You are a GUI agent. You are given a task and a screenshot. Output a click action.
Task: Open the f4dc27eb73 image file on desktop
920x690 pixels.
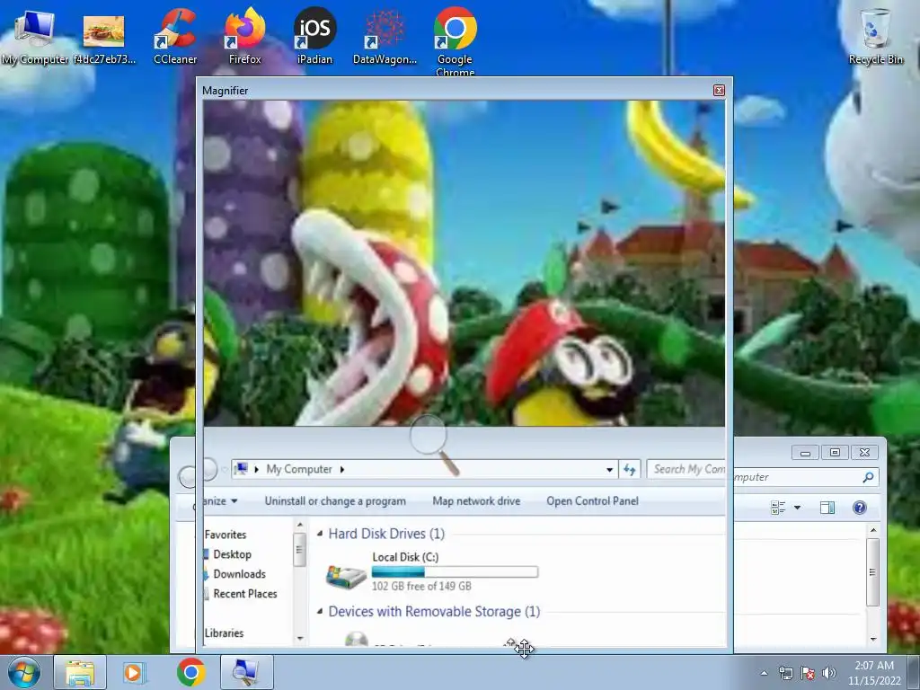[x=104, y=37]
